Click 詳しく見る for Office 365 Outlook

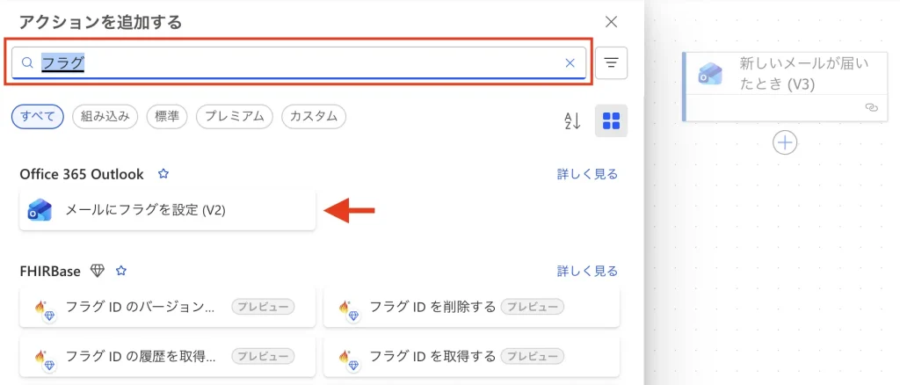(x=587, y=174)
